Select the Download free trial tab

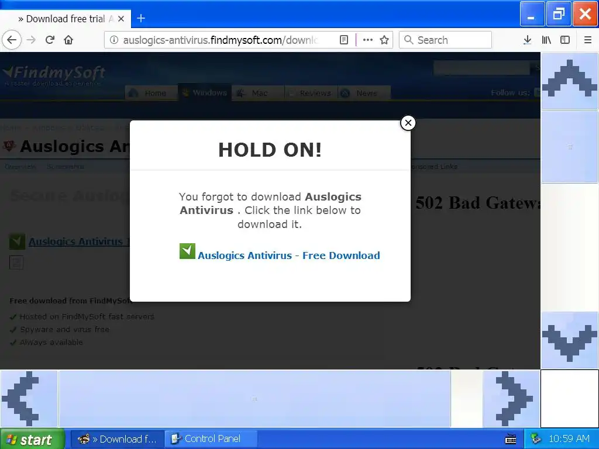[x=66, y=19]
